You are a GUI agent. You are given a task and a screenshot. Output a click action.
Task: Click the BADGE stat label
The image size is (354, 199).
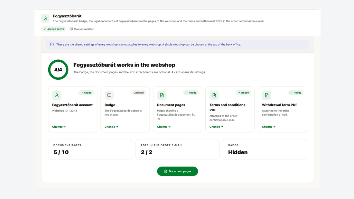233,145
